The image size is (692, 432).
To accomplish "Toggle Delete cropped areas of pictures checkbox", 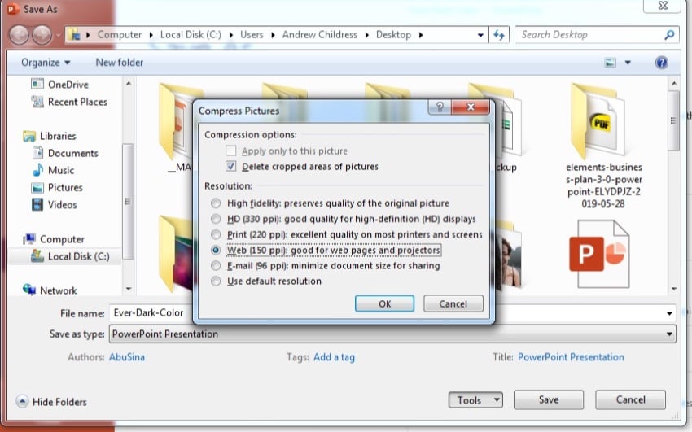I will click(231, 167).
